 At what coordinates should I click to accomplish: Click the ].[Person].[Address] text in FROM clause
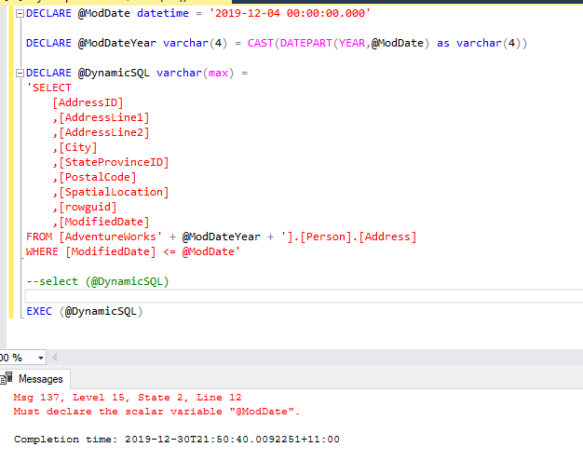click(348, 237)
